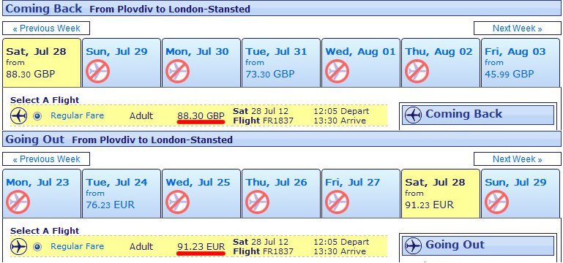Click the plane icon beside the 88.30 GBP fare
The width and height of the screenshot is (563, 263).
[19, 115]
